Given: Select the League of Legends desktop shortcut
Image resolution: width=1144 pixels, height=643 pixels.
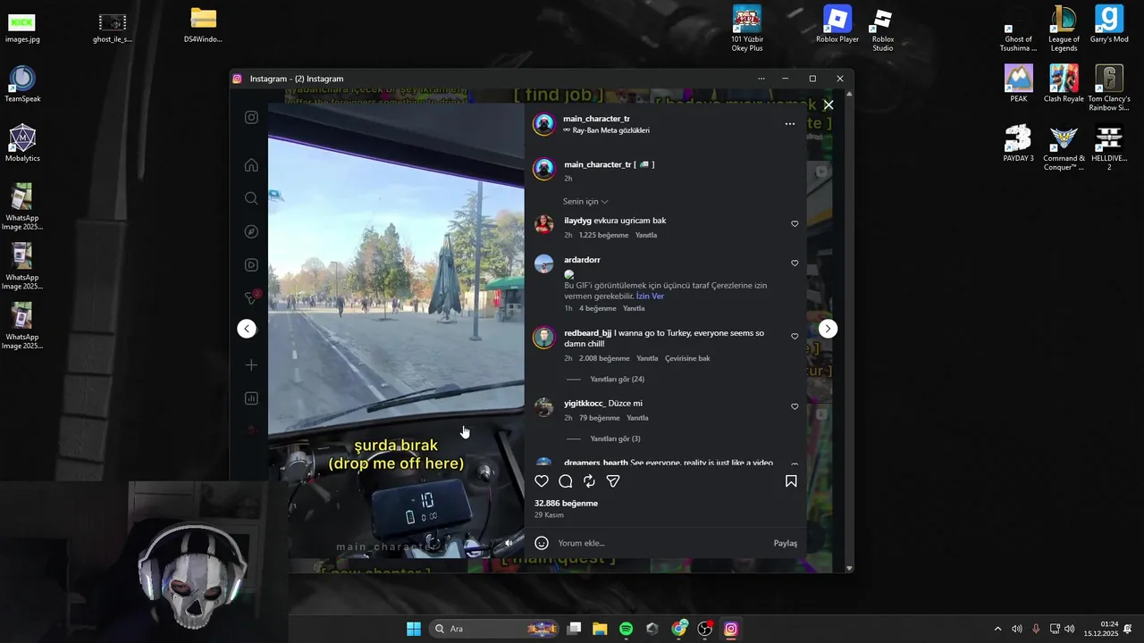Looking at the screenshot, I should pos(1064,29).
